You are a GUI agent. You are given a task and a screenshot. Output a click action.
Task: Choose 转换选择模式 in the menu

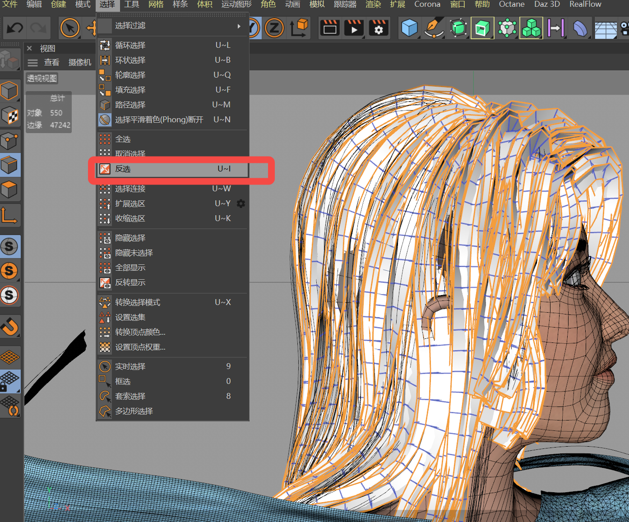173,302
